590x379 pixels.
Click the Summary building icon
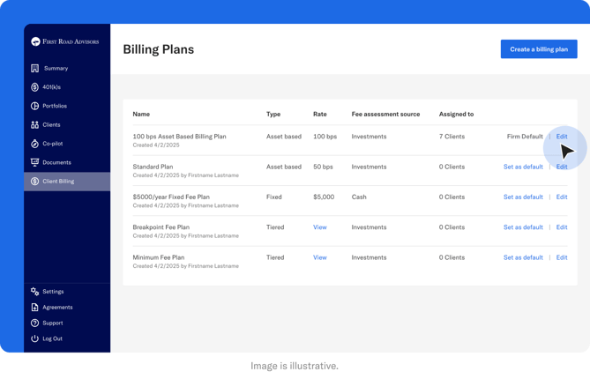[35, 68]
